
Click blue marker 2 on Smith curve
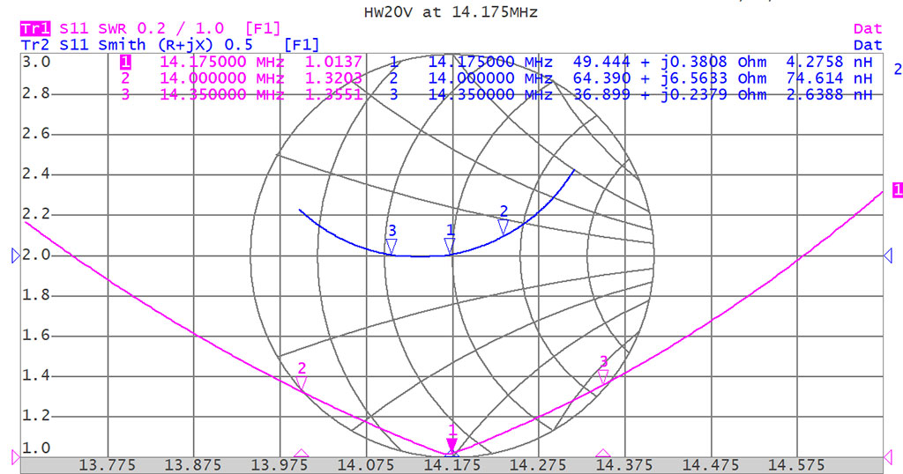tap(504, 226)
